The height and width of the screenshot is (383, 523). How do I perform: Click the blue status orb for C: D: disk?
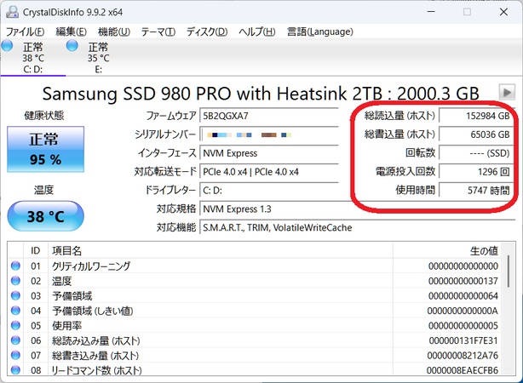(x=7, y=46)
